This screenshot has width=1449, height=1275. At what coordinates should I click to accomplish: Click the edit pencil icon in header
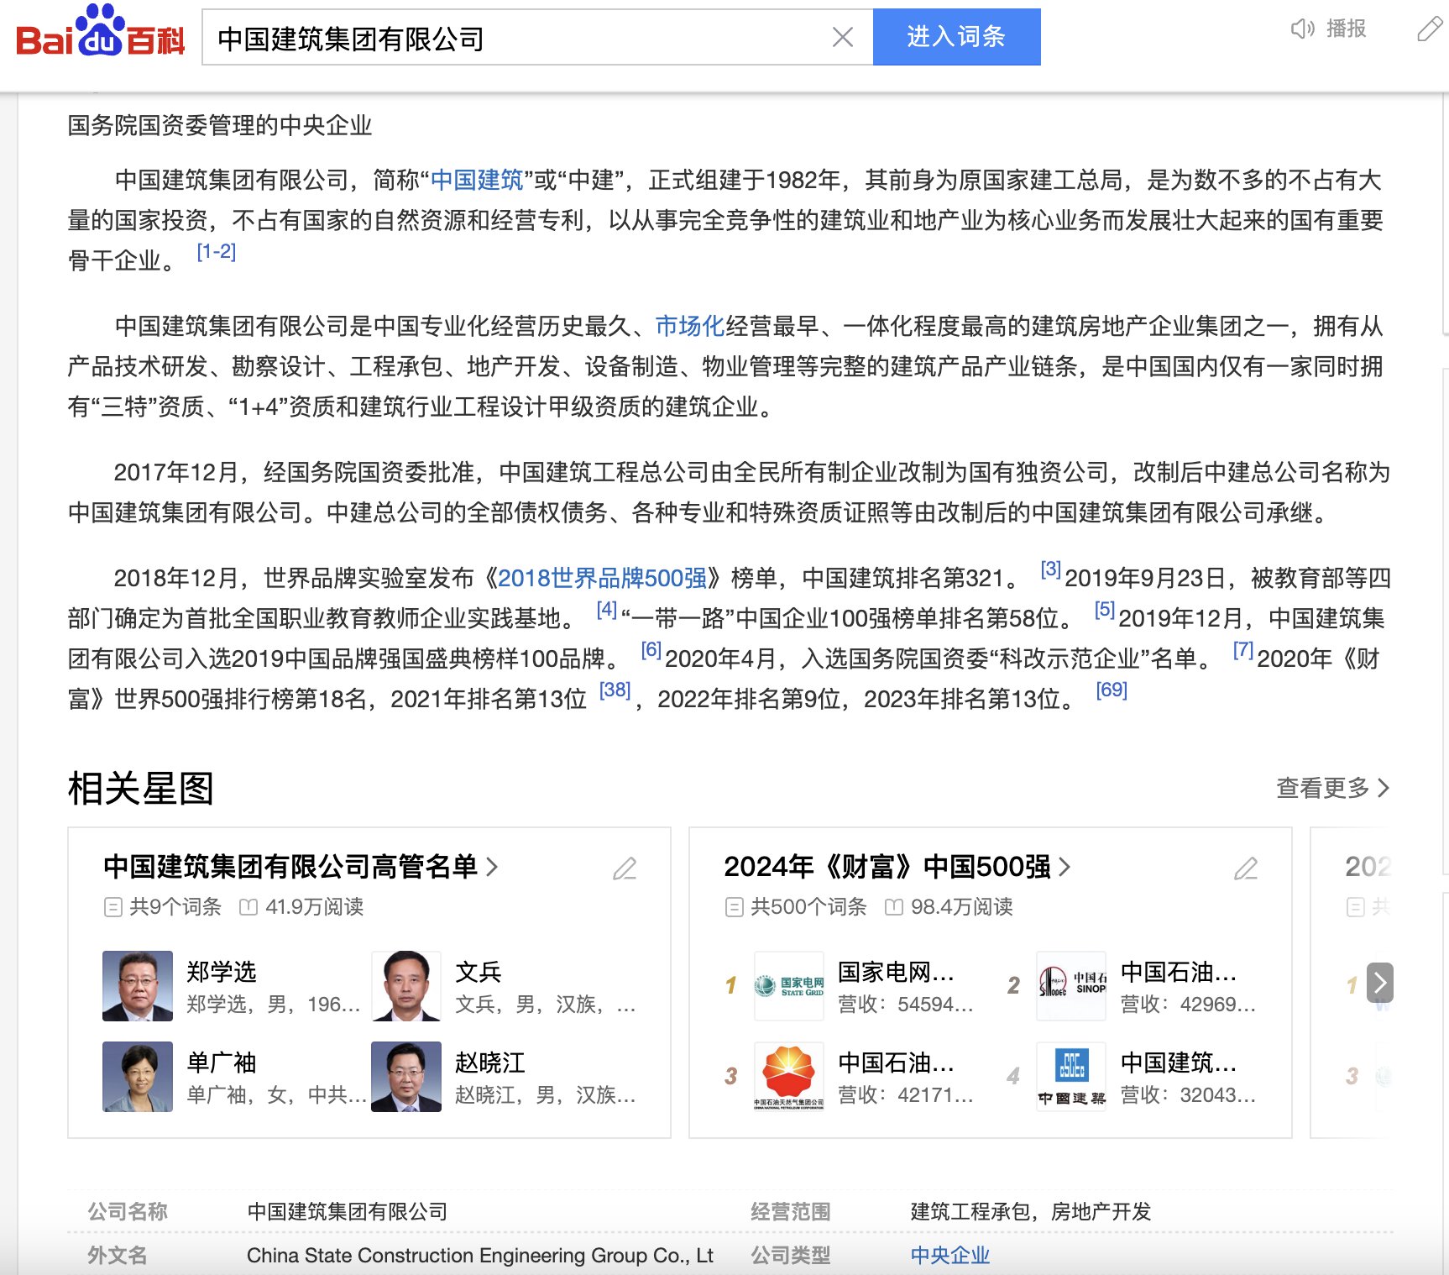click(x=1431, y=29)
